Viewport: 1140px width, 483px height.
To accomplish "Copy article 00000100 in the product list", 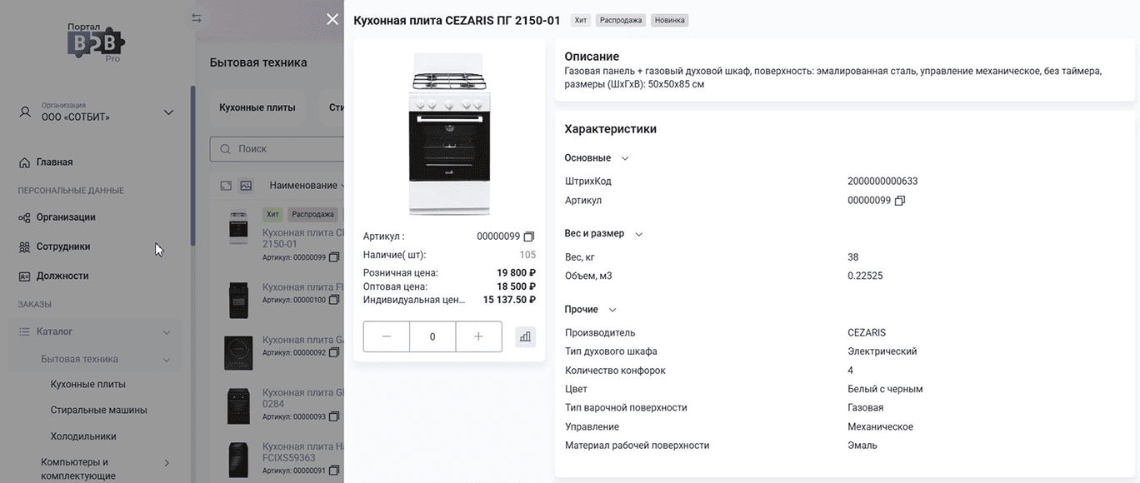I will [334, 300].
